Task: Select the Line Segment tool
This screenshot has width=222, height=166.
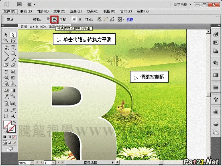Action: pos(6,53)
